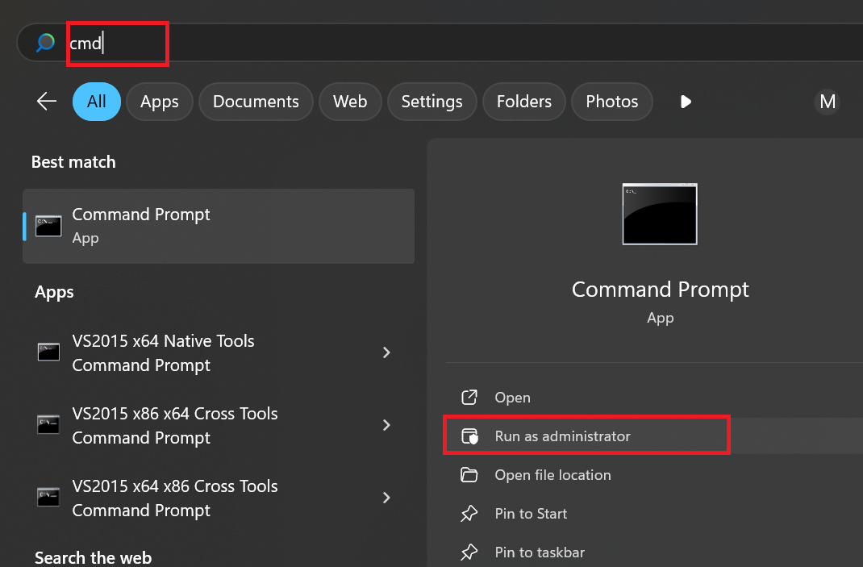This screenshot has width=863, height=567.
Task: Expand VS2015 x64 Native Tools chevron
Action: 387,352
